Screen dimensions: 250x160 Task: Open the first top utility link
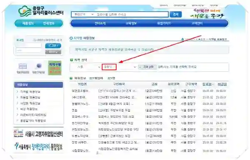pos(164,5)
